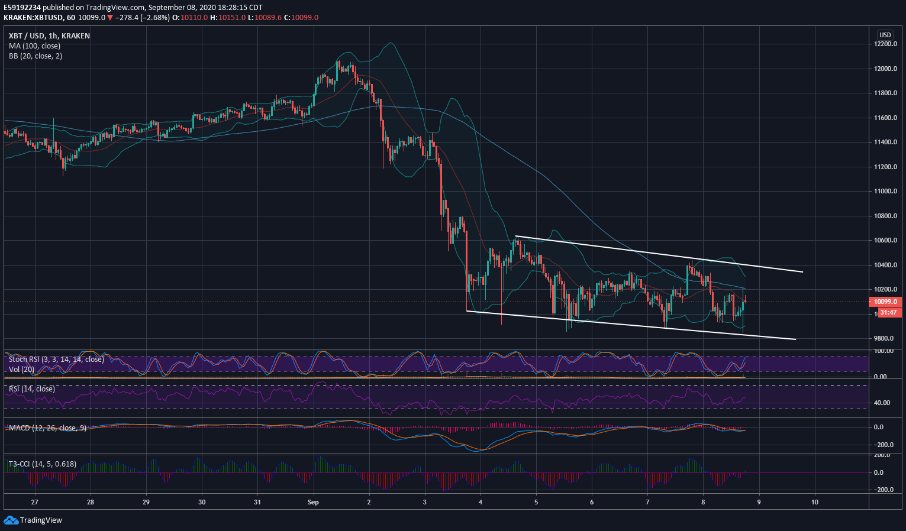This screenshot has width=906, height=531.
Task: Click the publisher name E59192234
Action: (x=22, y=8)
